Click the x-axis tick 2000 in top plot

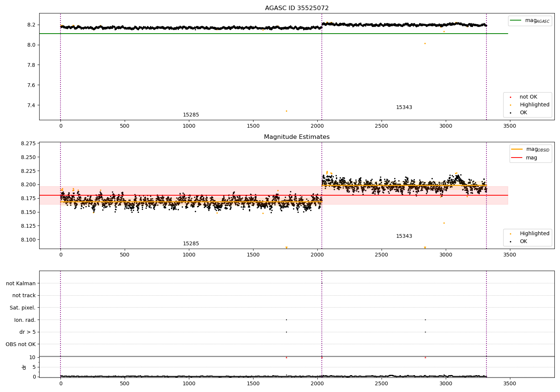point(317,126)
